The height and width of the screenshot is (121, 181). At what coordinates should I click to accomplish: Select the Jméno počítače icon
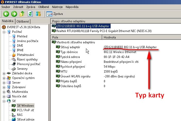14,41
